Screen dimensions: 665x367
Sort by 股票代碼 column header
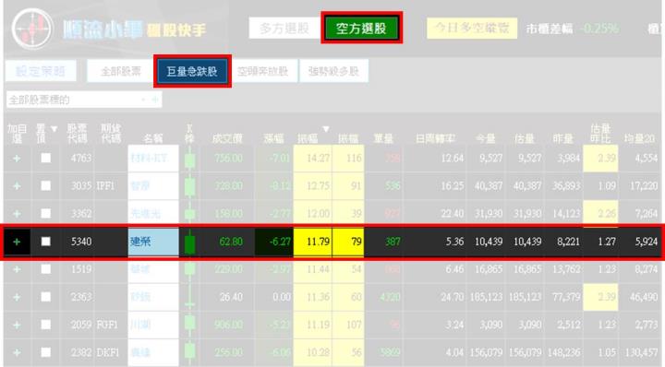click(x=77, y=133)
